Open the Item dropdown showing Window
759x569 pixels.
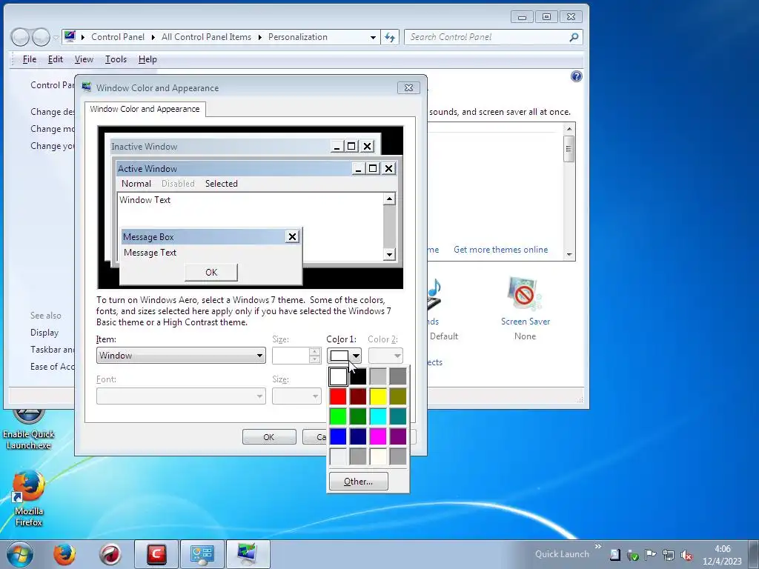tap(181, 356)
